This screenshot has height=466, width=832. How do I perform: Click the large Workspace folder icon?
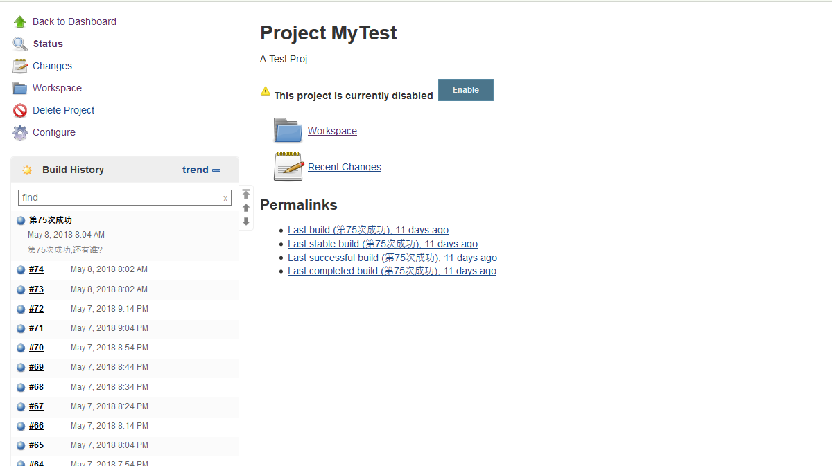[x=288, y=130]
